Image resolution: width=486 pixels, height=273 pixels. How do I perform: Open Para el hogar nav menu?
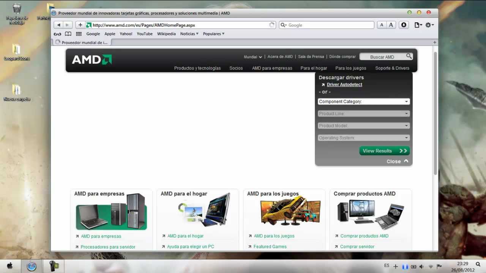(314, 68)
